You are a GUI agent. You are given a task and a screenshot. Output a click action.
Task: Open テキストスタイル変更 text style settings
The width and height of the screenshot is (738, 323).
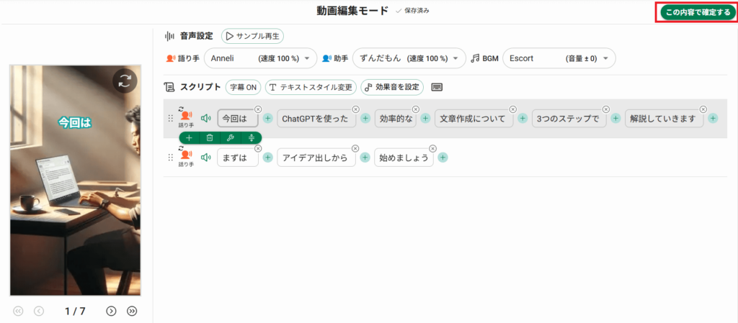[311, 87]
